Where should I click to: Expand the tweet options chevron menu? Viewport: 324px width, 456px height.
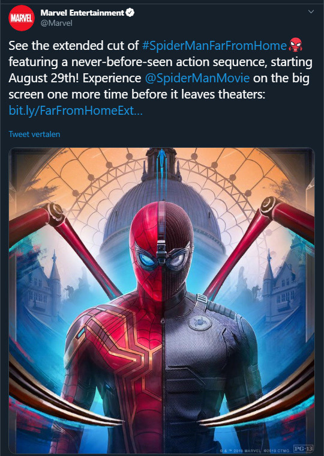tap(311, 12)
